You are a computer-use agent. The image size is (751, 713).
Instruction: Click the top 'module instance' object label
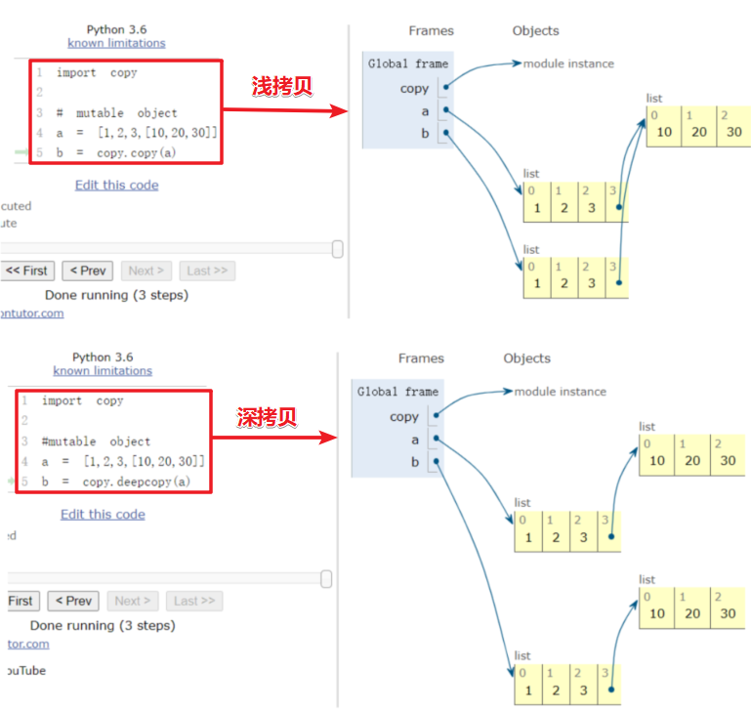coord(568,63)
